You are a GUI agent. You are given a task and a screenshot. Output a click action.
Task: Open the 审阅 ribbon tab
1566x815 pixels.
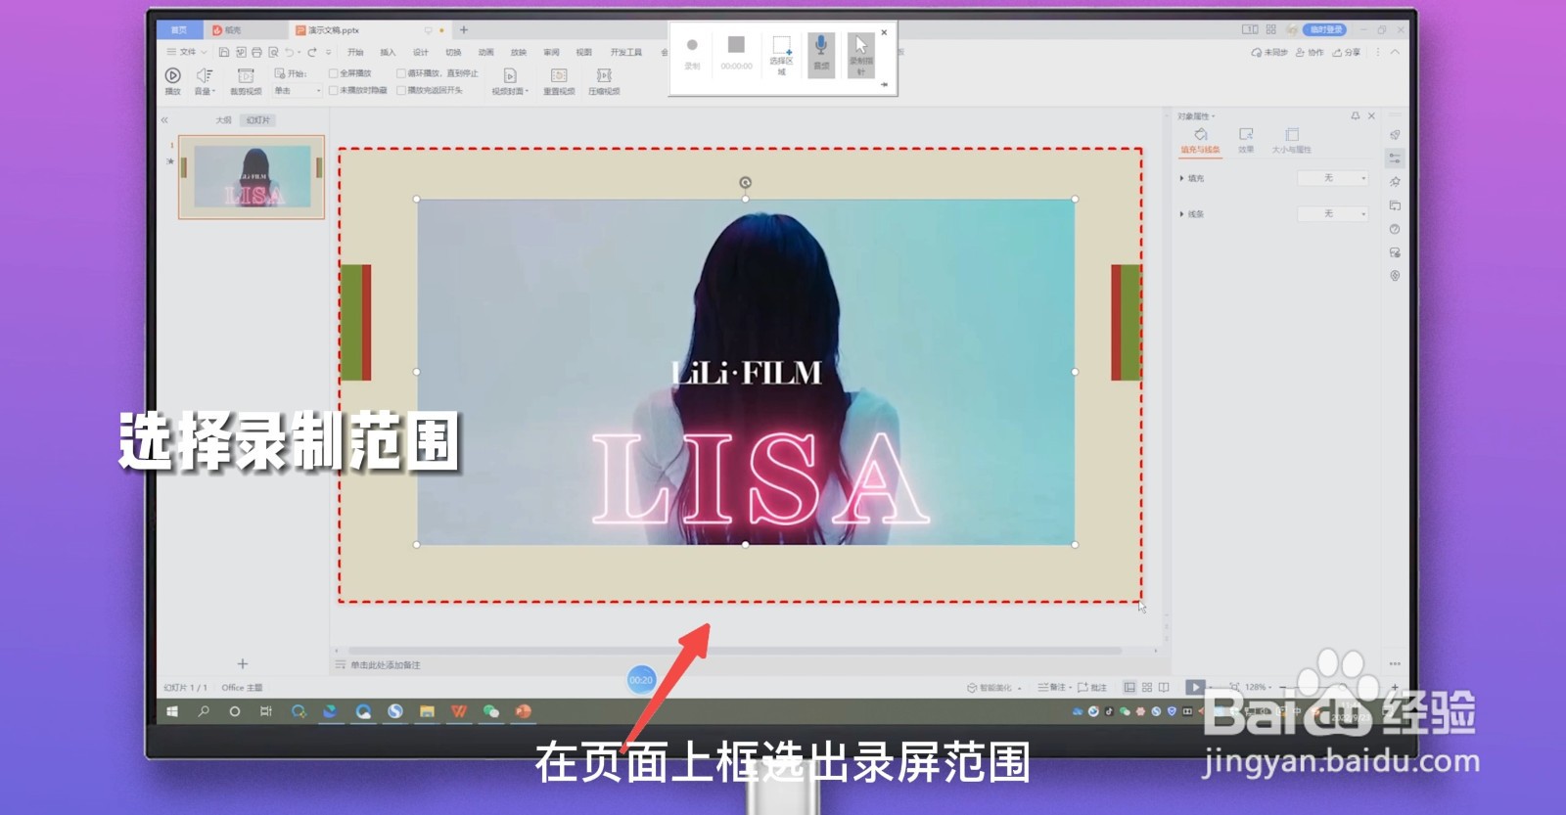point(552,52)
